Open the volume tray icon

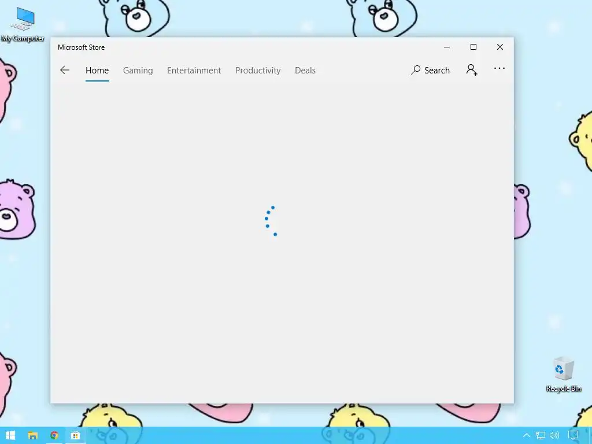point(554,436)
